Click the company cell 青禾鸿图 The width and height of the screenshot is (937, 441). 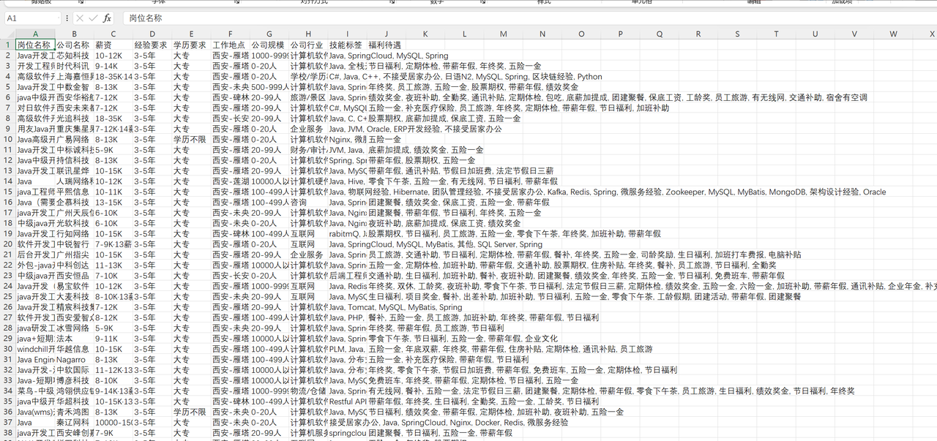pos(74,412)
